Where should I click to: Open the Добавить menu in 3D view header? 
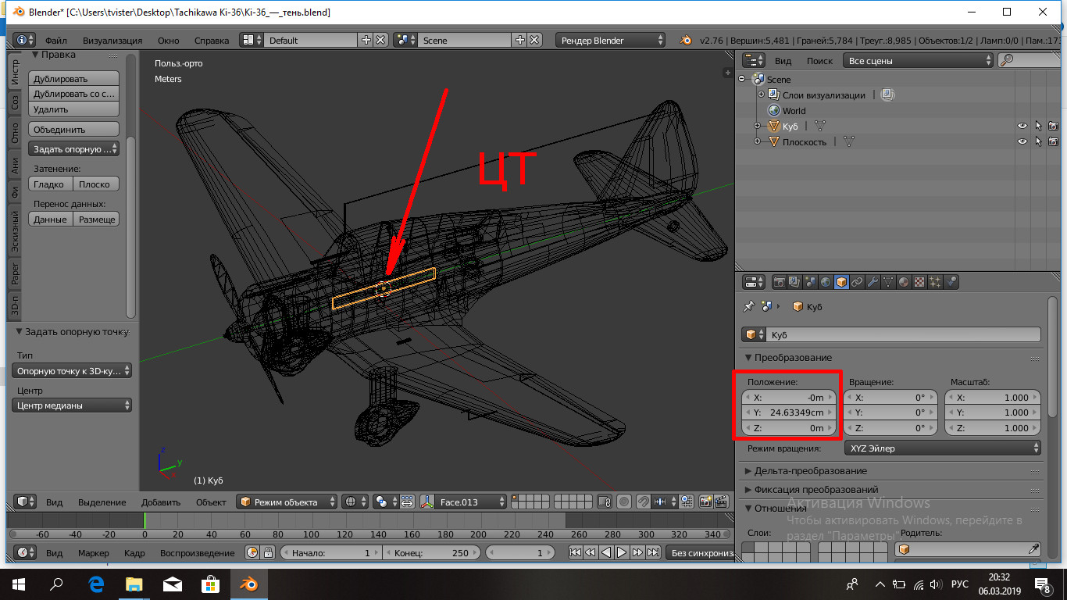[x=161, y=502]
